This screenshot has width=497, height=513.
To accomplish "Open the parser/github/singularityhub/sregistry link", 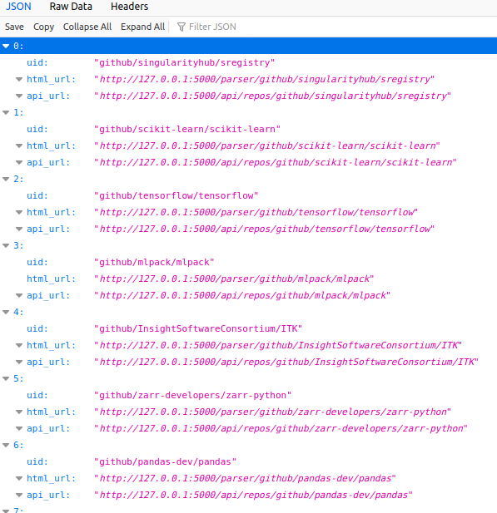I will pyautogui.click(x=265, y=79).
